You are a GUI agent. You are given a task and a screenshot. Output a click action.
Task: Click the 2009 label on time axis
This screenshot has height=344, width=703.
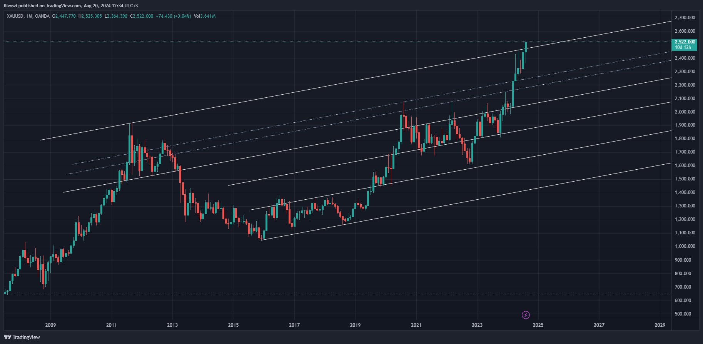pos(50,325)
